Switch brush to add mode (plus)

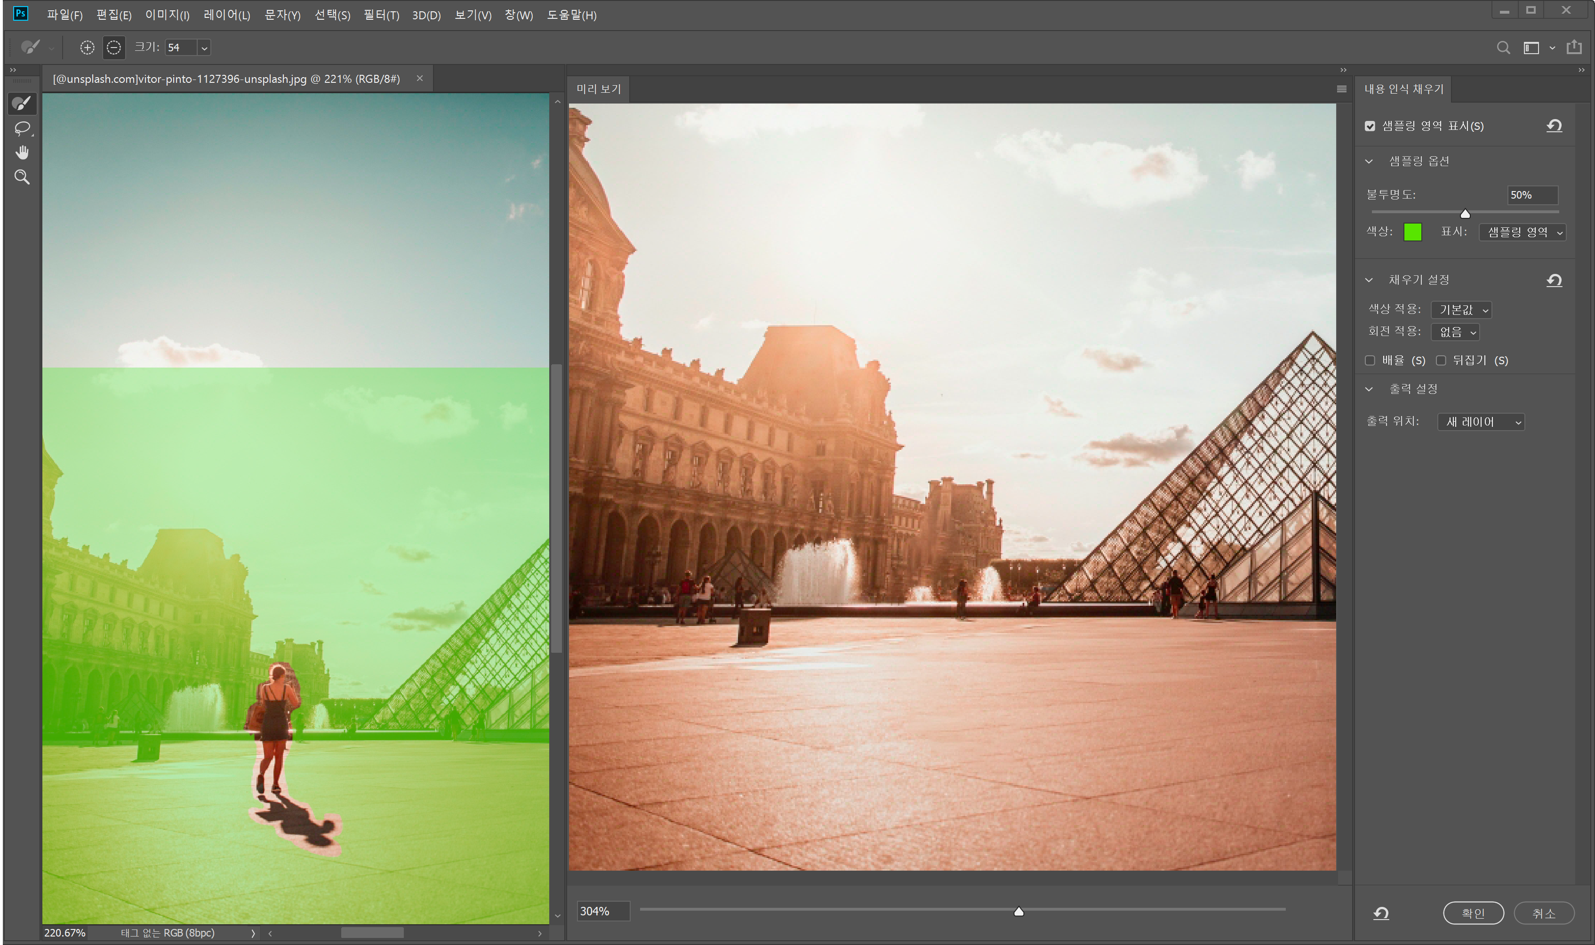coord(87,47)
